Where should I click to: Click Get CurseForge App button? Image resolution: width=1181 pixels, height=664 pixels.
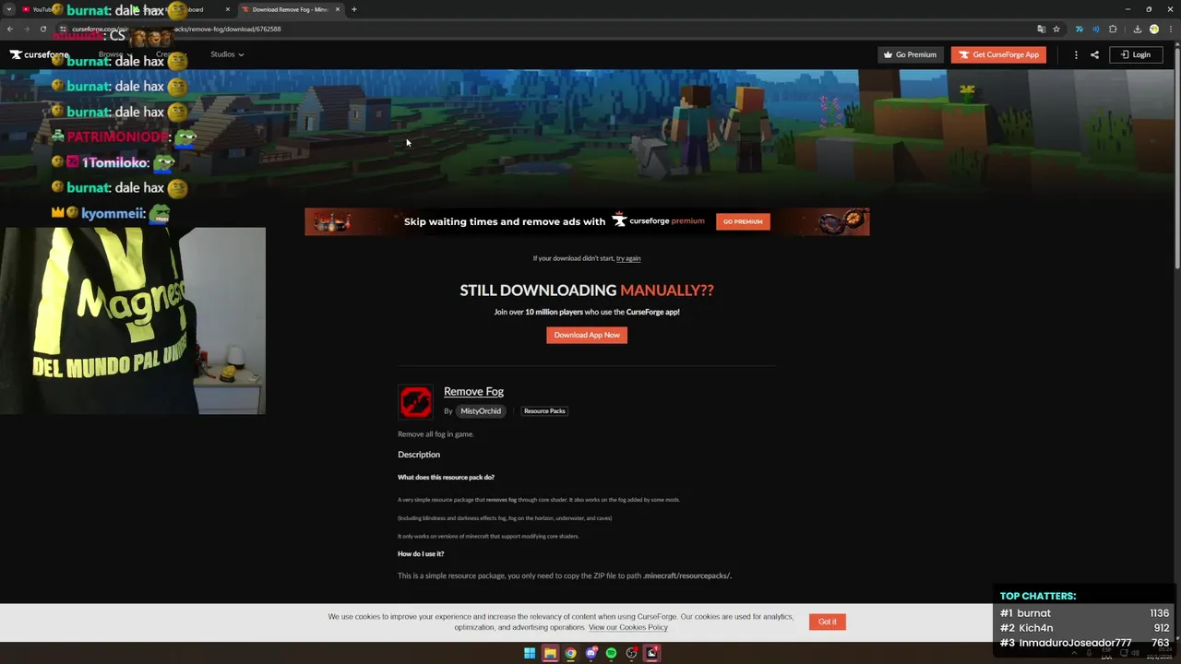coord(998,54)
